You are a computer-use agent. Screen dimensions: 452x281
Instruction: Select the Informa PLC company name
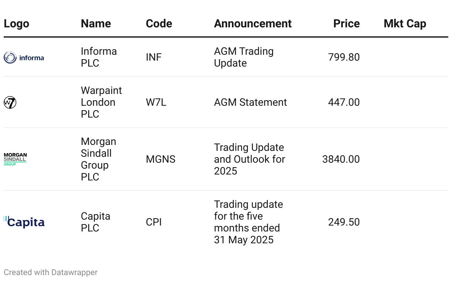tap(99, 57)
